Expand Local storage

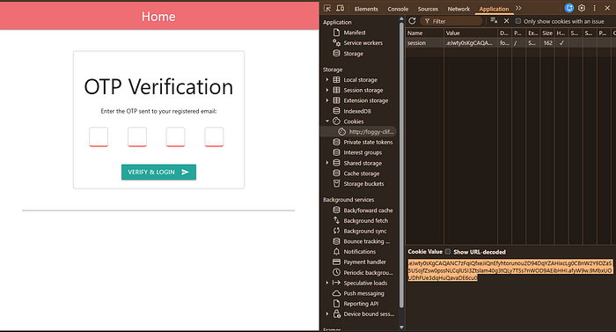(x=326, y=80)
